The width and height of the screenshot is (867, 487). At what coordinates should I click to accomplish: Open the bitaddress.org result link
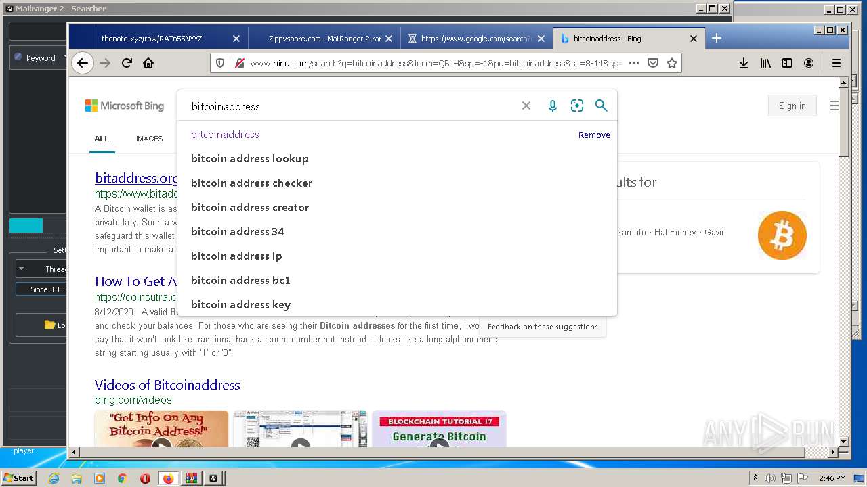[136, 178]
